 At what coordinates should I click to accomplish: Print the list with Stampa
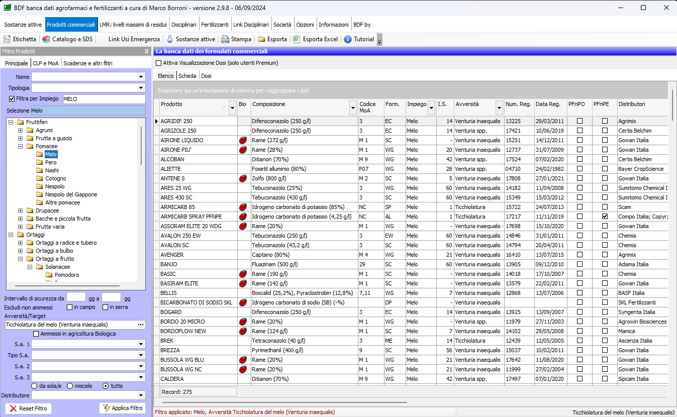[x=236, y=39]
